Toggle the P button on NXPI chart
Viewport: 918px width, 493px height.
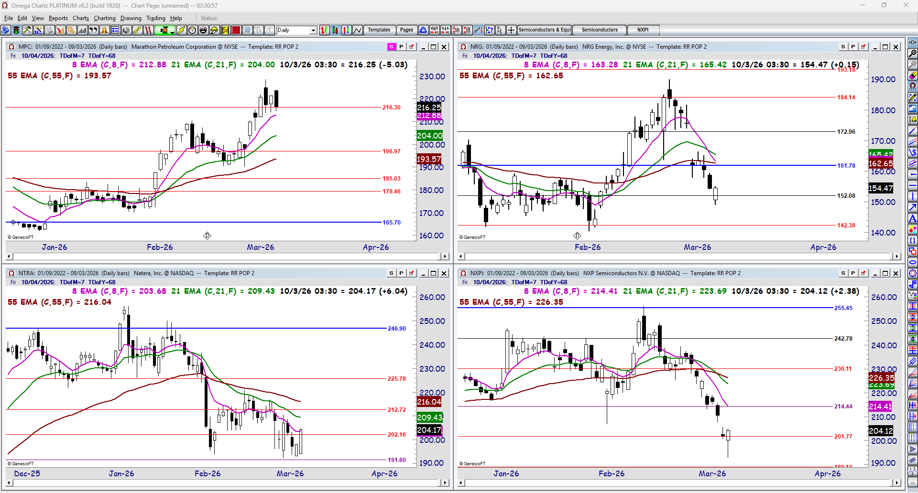(853, 273)
